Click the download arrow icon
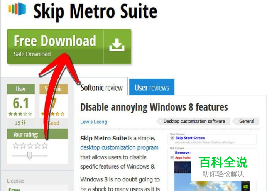 click(117, 45)
